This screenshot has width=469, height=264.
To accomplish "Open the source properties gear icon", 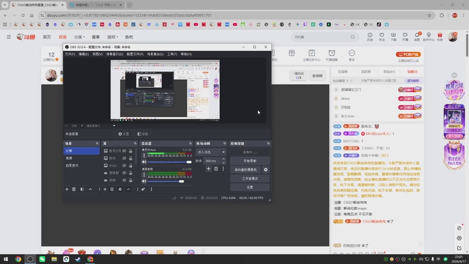I will click(120, 189).
